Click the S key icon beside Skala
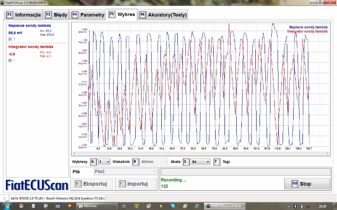Screen dimensions: 337x210 click(x=186, y=162)
